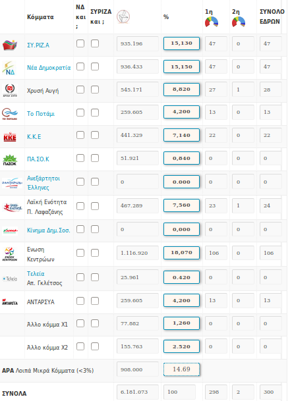The image size is (290, 401).
Task: Click the Ένωση Κεντρώων party logo
Action: pyautogui.click(x=10, y=254)
